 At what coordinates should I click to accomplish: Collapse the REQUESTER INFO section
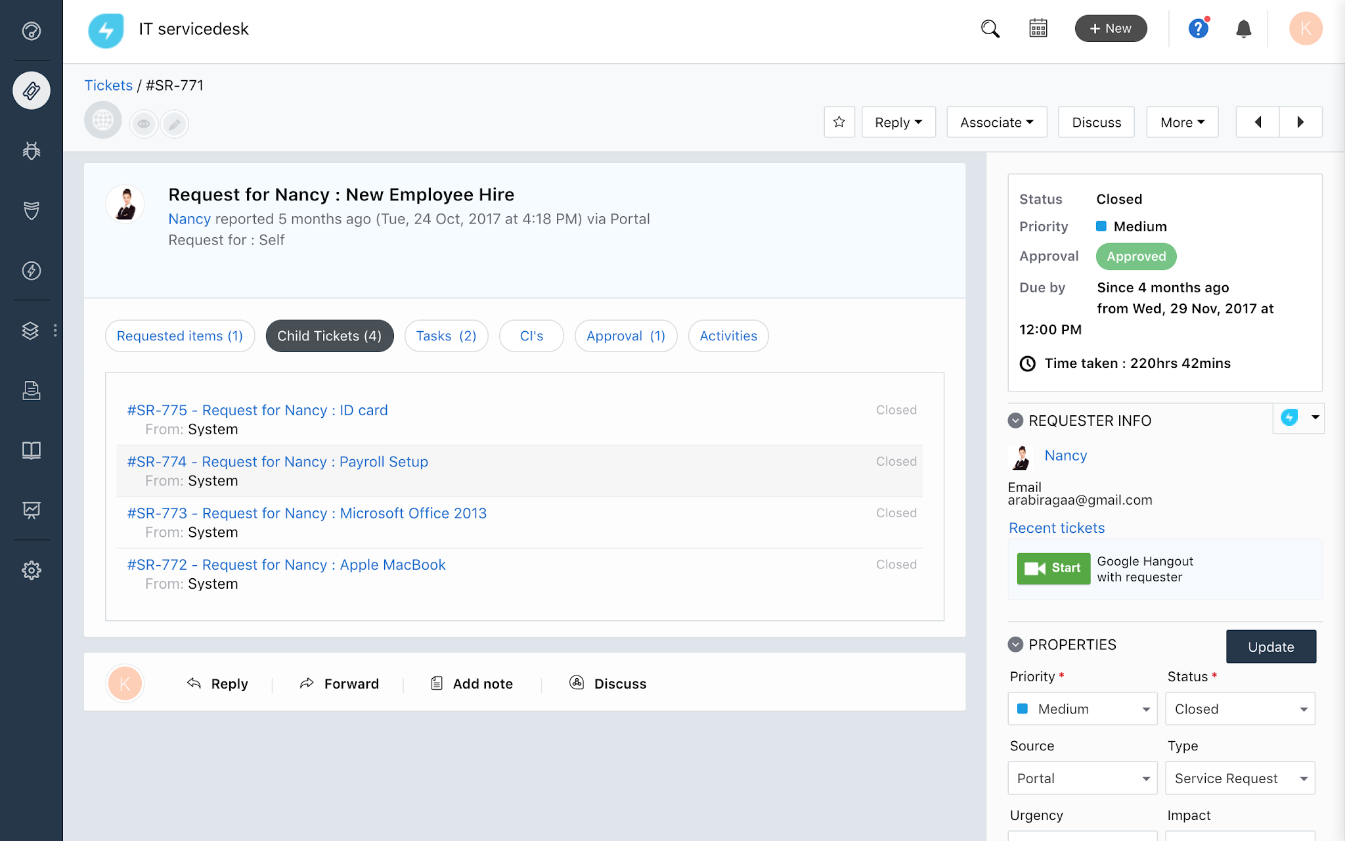pos(1015,420)
